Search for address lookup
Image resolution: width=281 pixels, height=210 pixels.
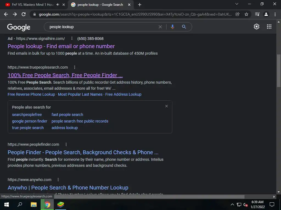pyautogui.click(x=65, y=128)
